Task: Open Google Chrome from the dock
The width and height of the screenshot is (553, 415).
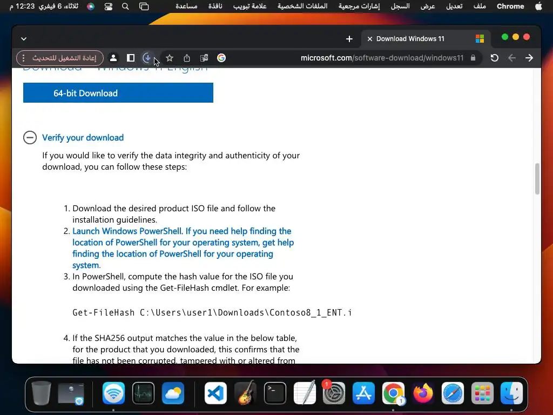Action: [393, 393]
